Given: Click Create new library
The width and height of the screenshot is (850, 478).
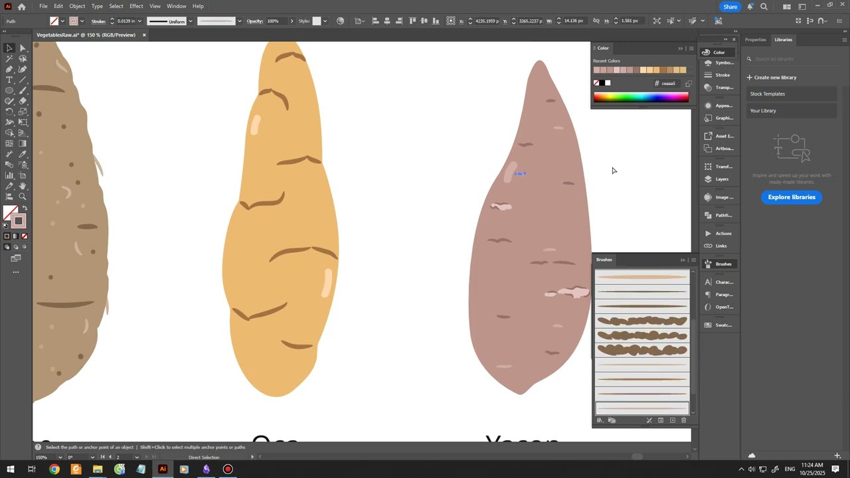Looking at the screenshot, I should pos(772,77).
